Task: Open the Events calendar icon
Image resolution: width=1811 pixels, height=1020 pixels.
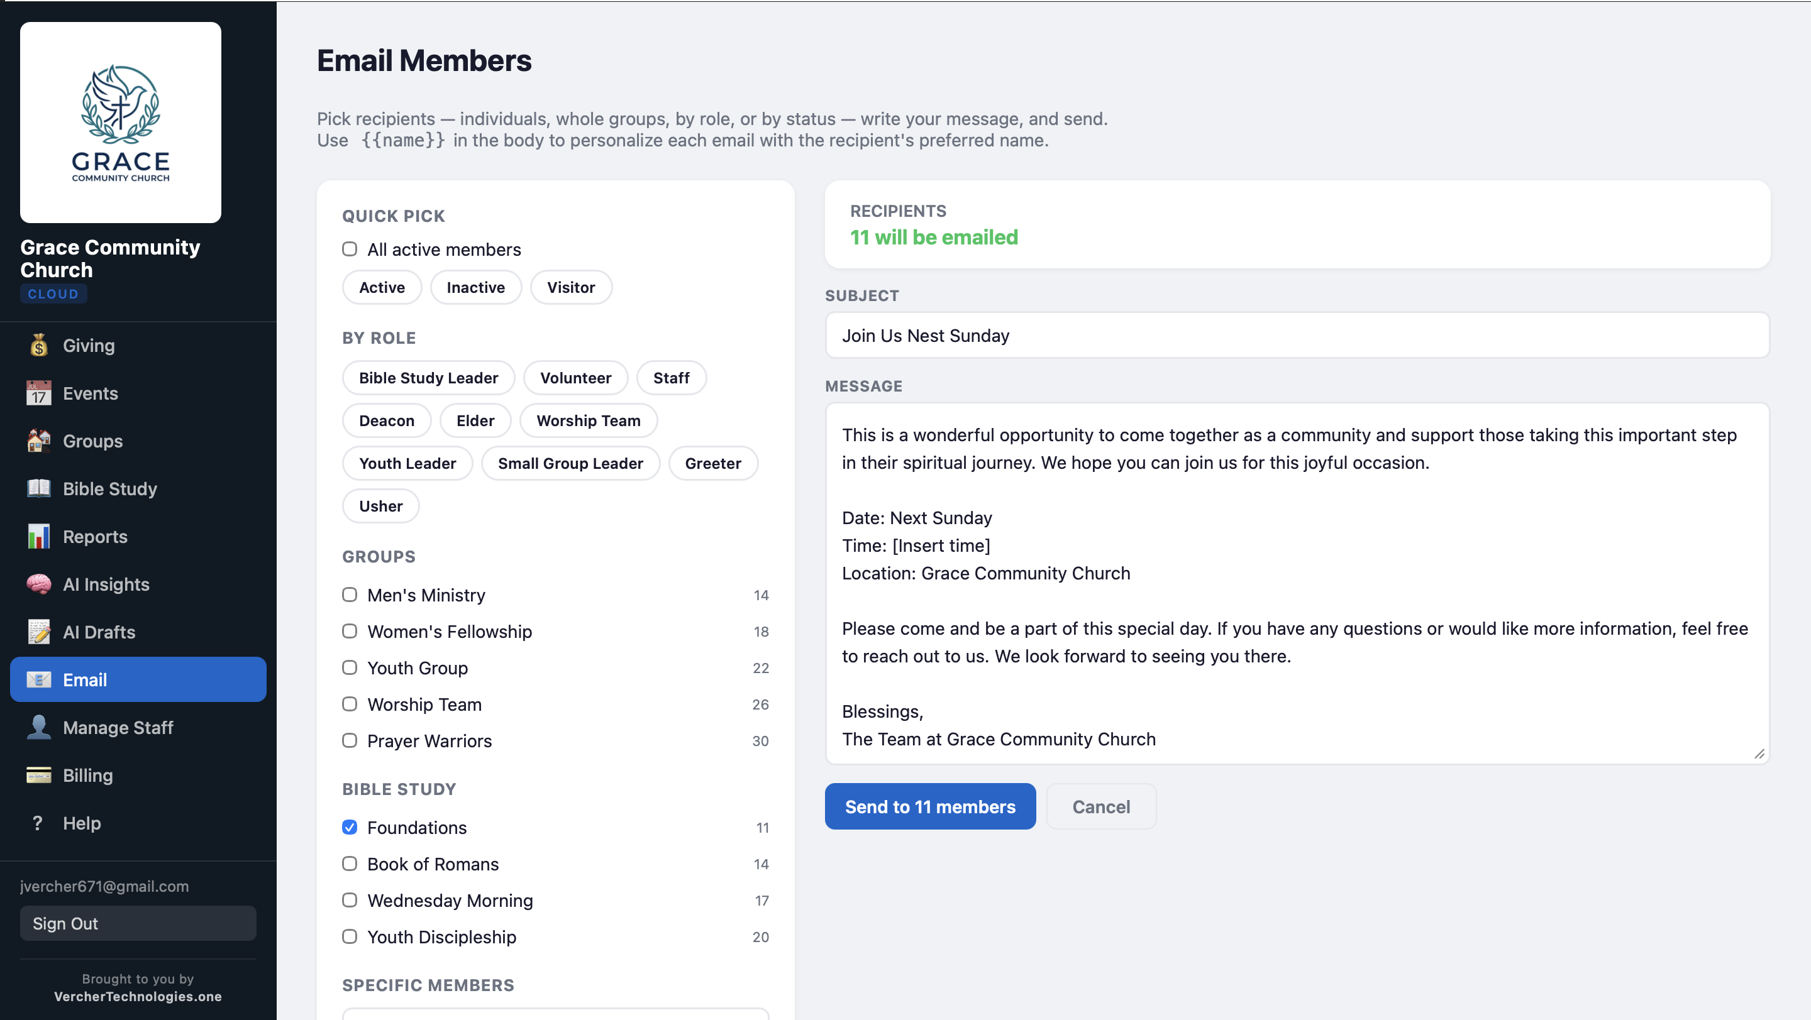Action: pyautogui.click(x=38, y=393)
